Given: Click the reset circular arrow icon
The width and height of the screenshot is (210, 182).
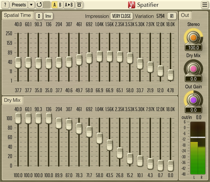Looking at the screenshot, I should tap(39, 5).
